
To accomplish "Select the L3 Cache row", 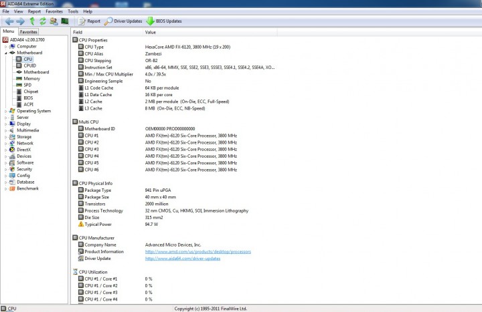I will (x=142, y=108).
